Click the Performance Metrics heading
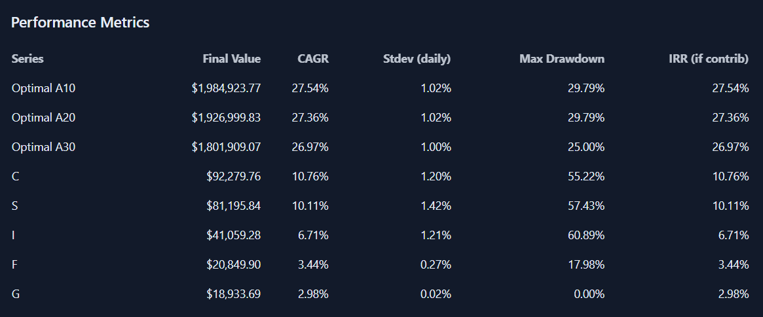763x317 pixels. (x=81, y=22)
